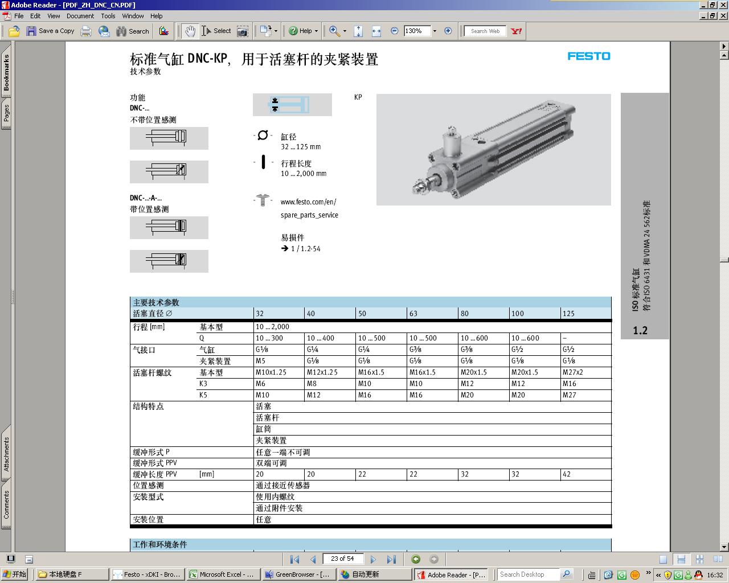
Task: Switch to 本地硬盘 F taskbar window
Action: click(x=71, y=574)
